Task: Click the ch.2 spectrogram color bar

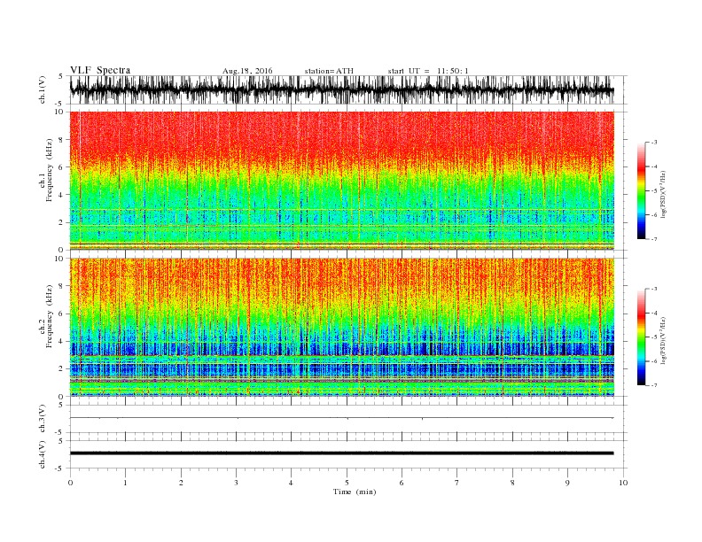Action: click(x=641, y=337)
